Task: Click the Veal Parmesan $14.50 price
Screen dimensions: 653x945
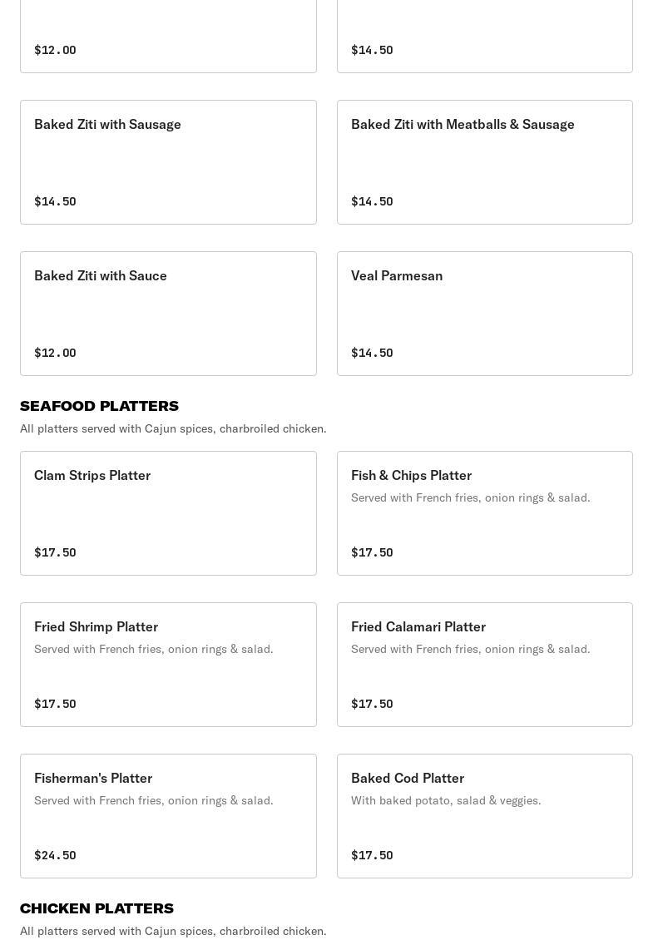Action: point(372,353)
